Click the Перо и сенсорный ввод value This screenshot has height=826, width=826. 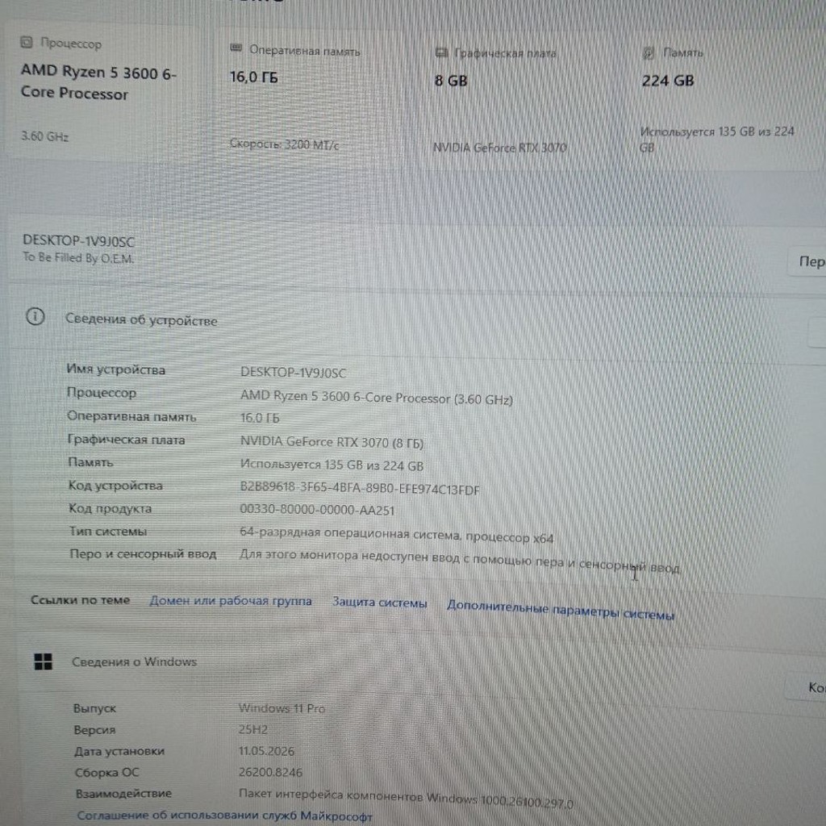point(459,561)
